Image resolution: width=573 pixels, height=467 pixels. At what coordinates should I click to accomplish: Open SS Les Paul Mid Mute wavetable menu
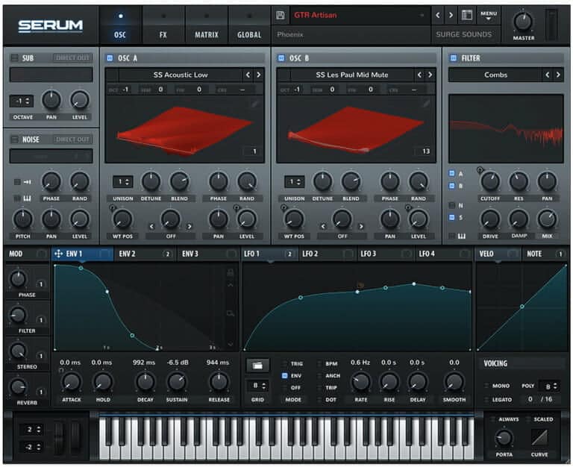coord(352,75)
